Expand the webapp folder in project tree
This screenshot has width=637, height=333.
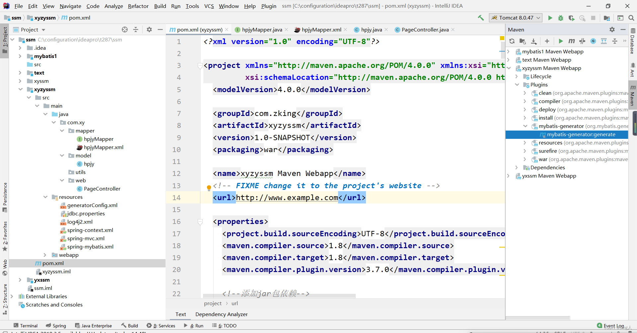point(45,255)
